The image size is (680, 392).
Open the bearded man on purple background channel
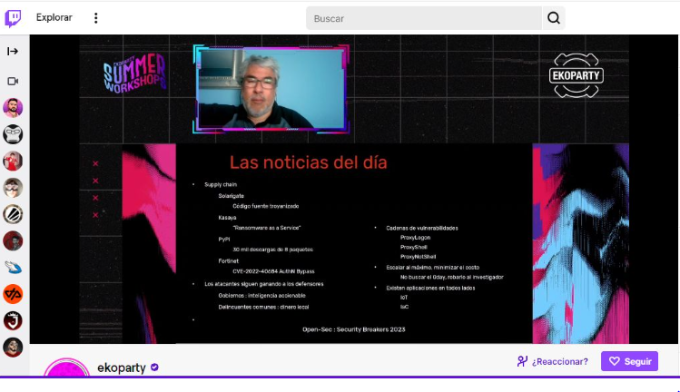coord(13,108)
